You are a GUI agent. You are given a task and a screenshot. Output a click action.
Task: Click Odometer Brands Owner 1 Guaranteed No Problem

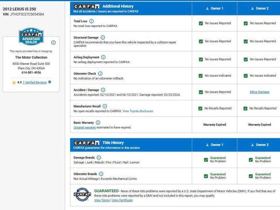pos(218,176)
